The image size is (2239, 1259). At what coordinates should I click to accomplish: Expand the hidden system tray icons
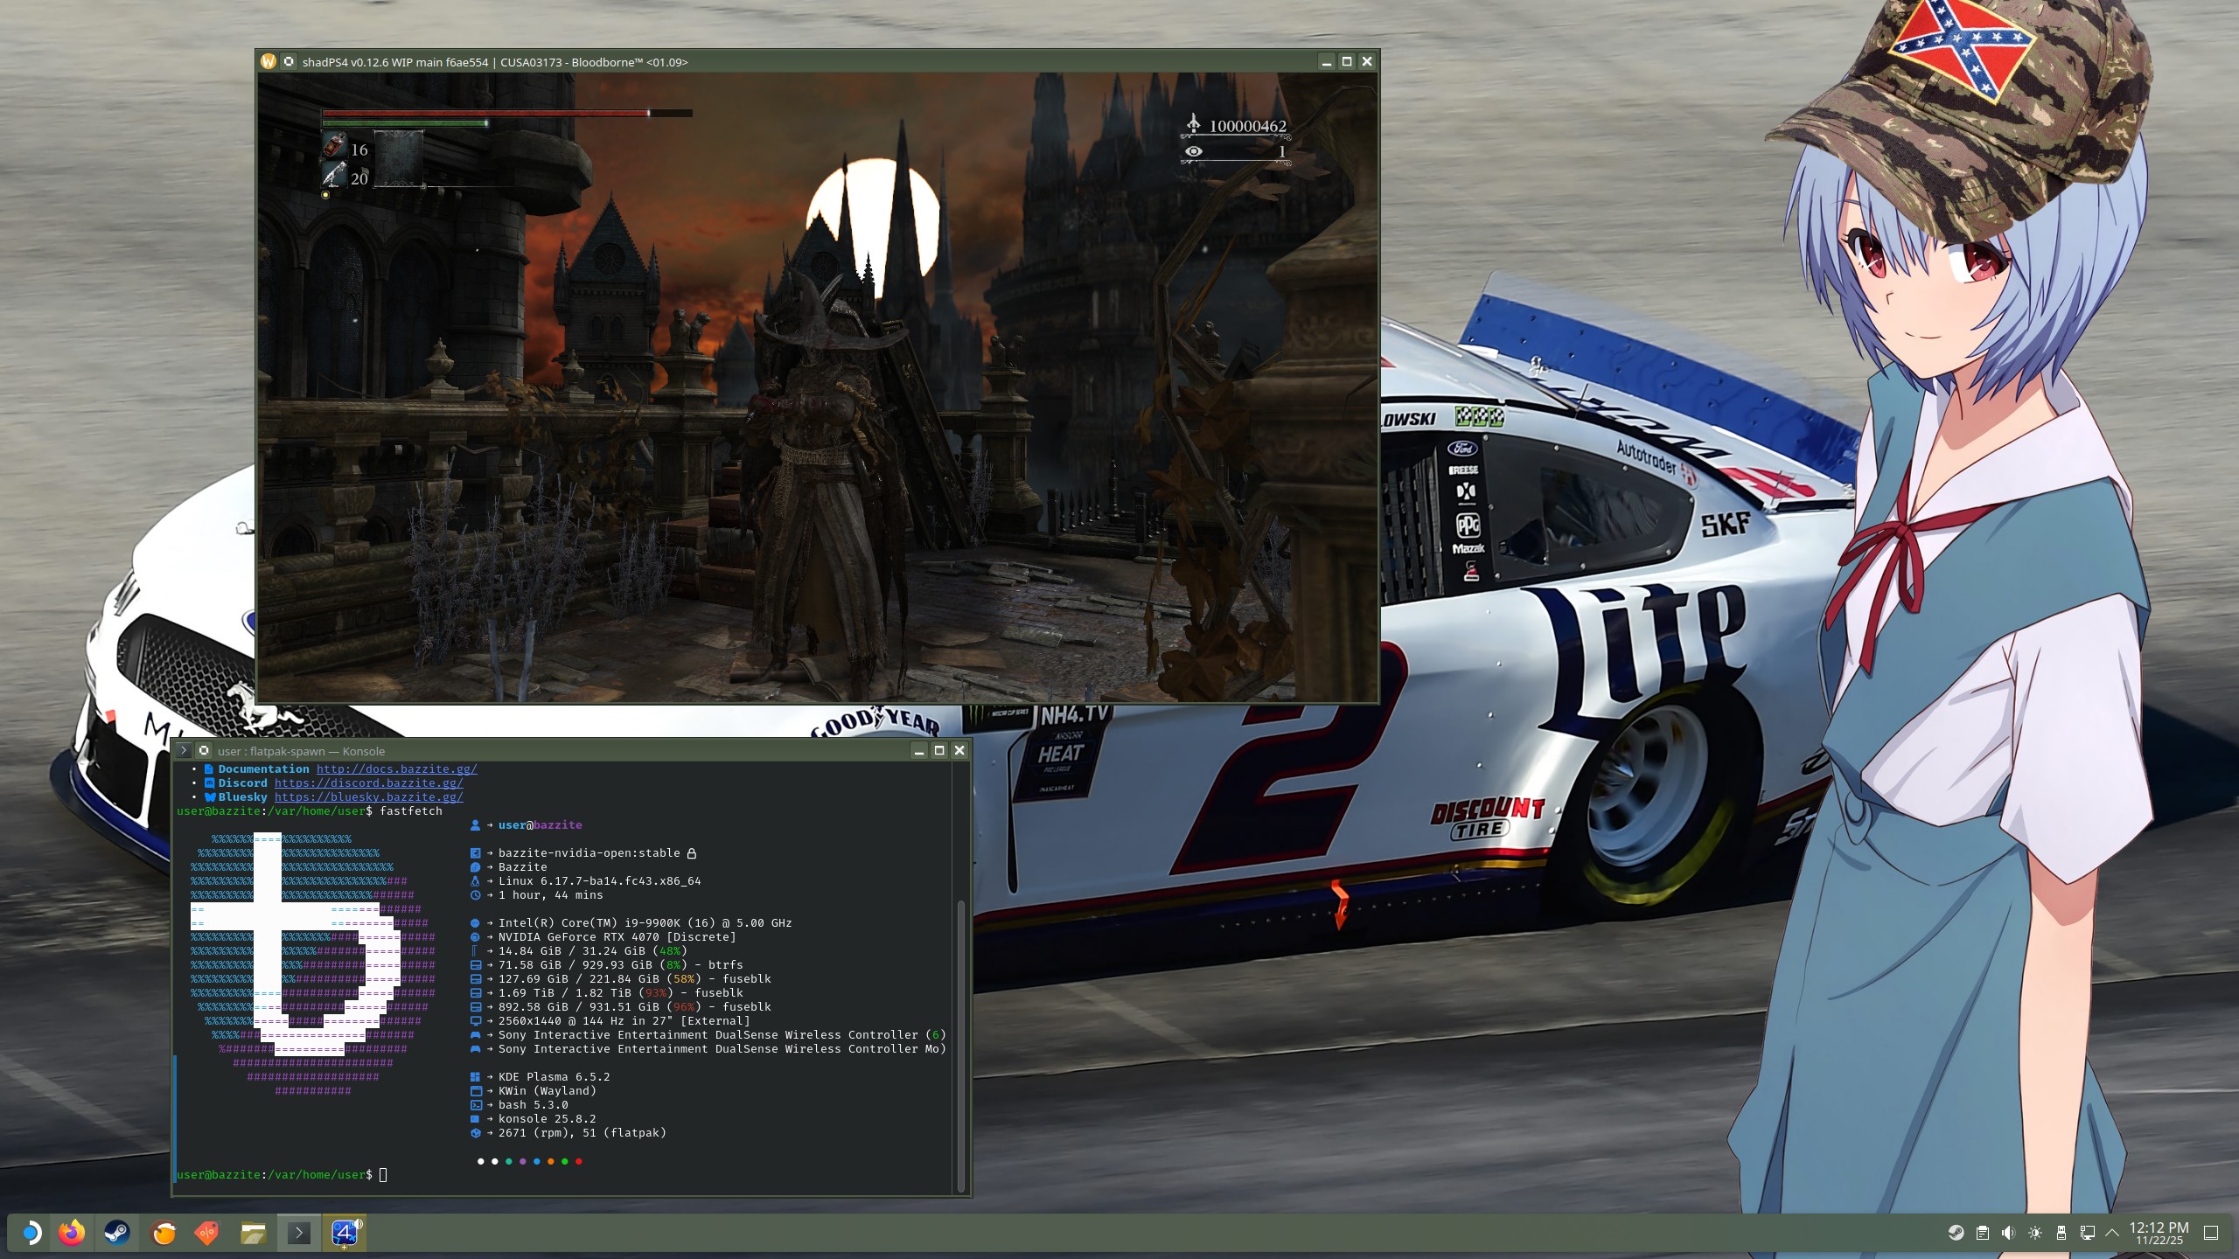pos(2112,1233)
